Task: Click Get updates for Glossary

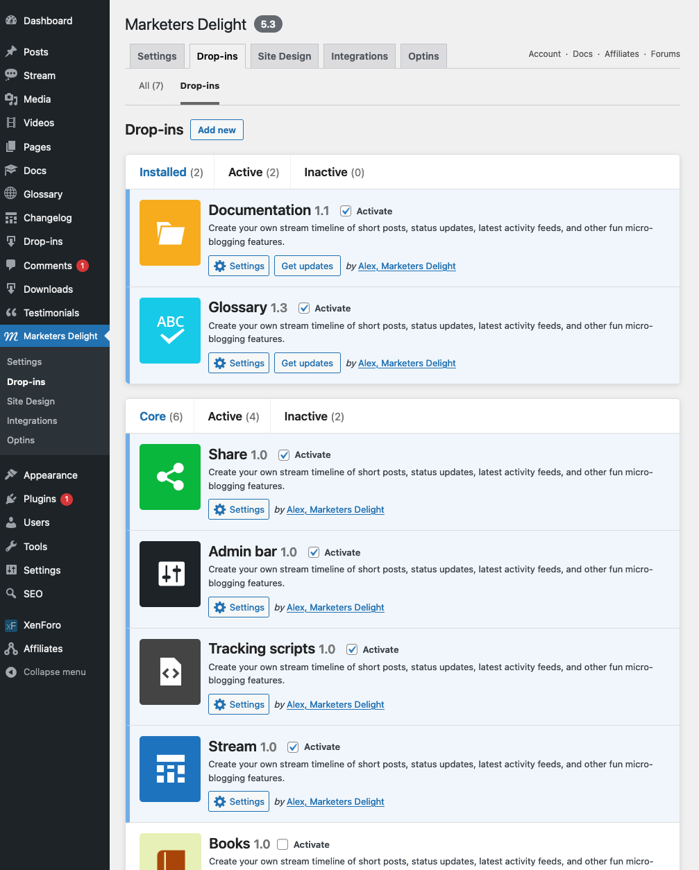Action: pyautogui.click(x=308, y=363)
